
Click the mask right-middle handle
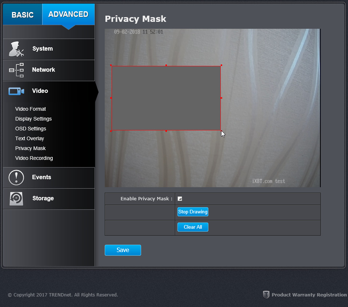tap(221, 98)
